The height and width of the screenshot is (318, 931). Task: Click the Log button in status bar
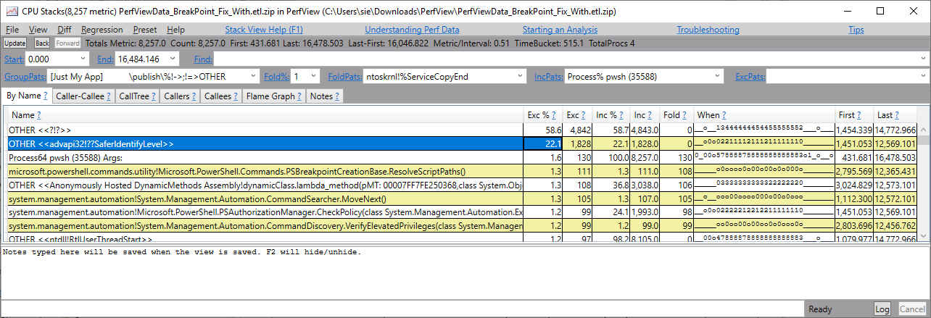pyautogui.click(x=882, y=309)
